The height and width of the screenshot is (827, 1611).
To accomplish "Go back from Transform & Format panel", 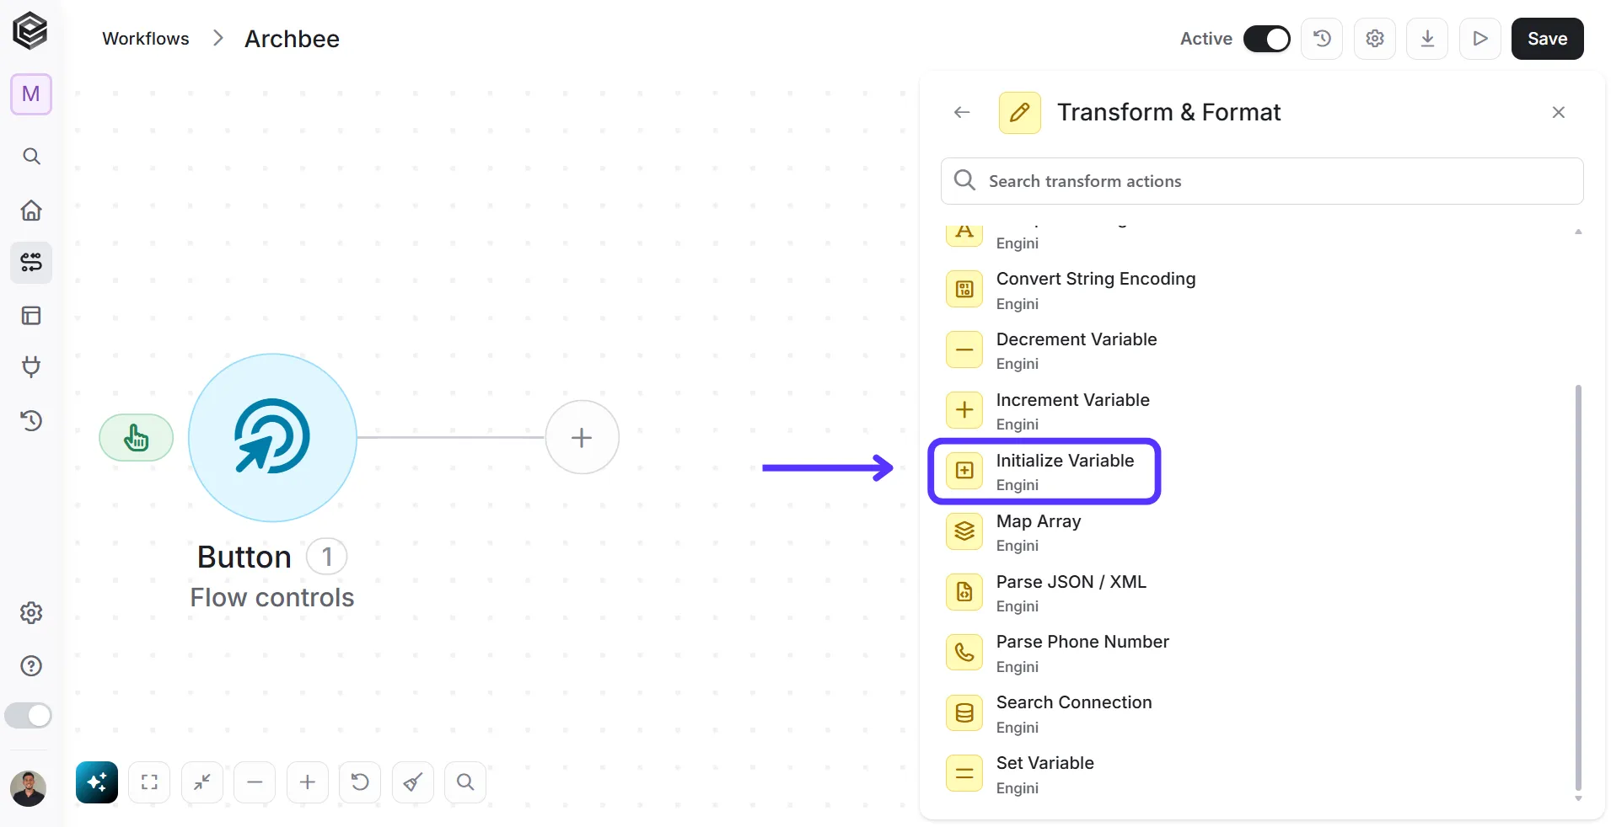I will (x=962, y=112).
